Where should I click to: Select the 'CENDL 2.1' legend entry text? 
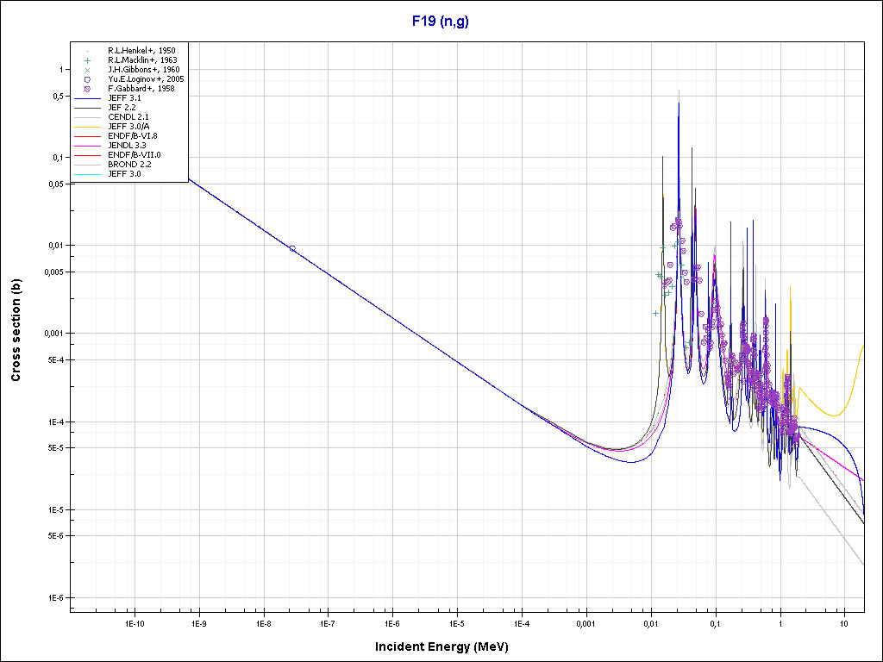pyautogui.click(x=128, y=117)
